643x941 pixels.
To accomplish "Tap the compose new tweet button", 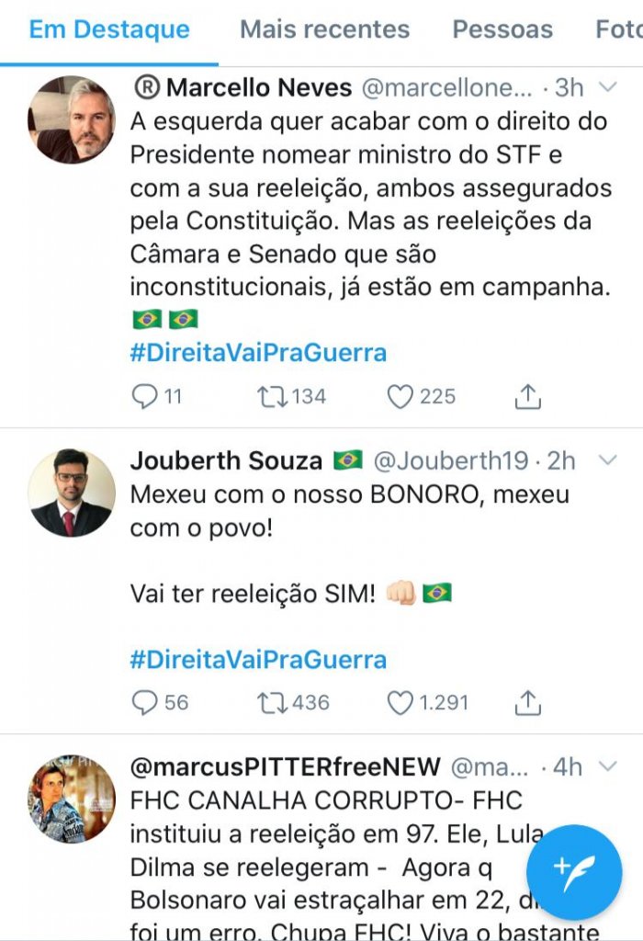I will (x=574, y=871).
